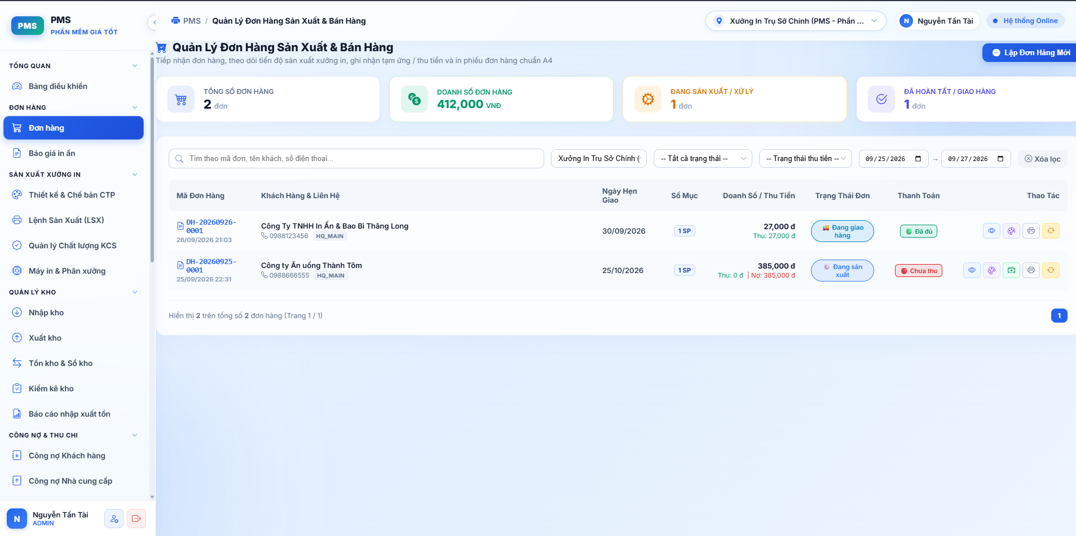
Task: Click 'Đang sản xuất' status badge
Action: [x=843, y=271]
